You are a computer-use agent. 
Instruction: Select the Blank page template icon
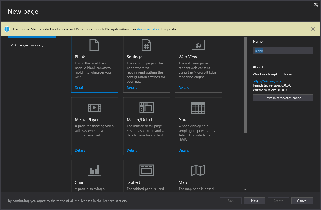(94, 45)
